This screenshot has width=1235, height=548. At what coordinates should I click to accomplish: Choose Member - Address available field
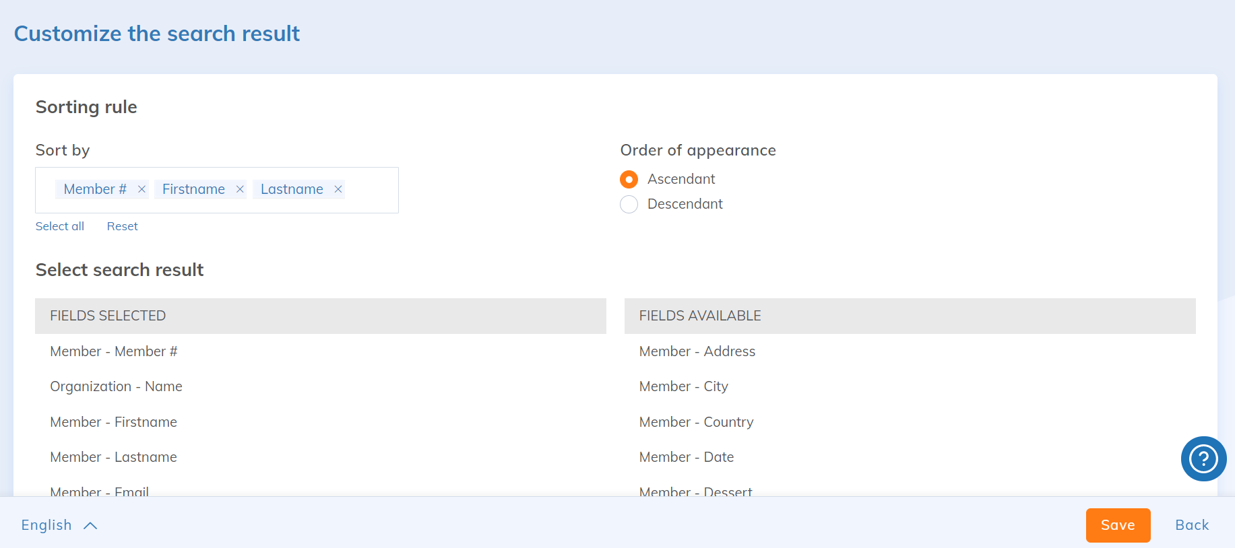pos(697,351)
